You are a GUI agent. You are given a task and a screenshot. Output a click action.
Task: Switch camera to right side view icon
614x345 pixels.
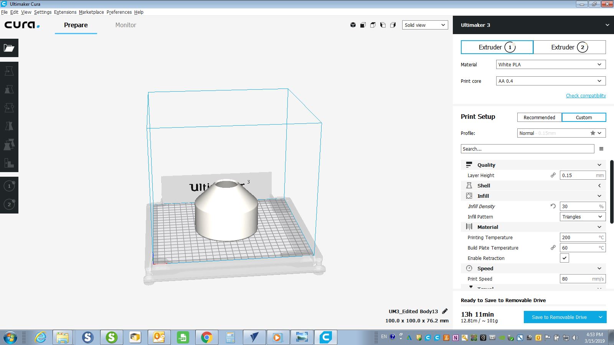click(x=393, y=25)
